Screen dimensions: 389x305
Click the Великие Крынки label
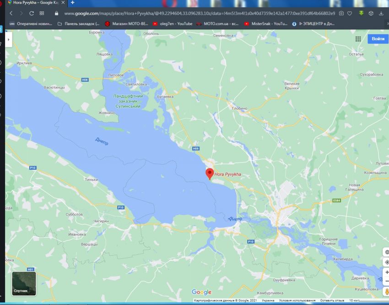coord(292,86)
